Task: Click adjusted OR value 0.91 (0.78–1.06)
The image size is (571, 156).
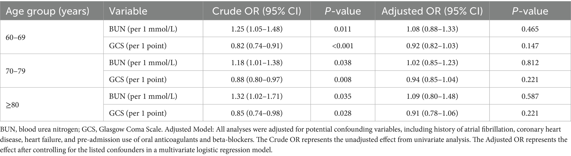Action: [x=432, y=113]
